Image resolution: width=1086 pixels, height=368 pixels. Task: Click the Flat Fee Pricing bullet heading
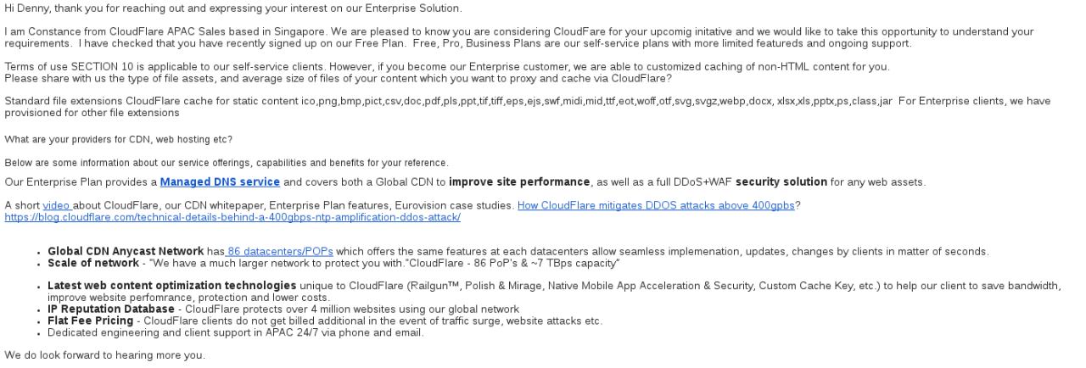[90, 321]
